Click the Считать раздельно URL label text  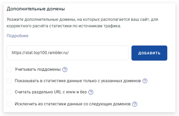[x=51, y=92]
